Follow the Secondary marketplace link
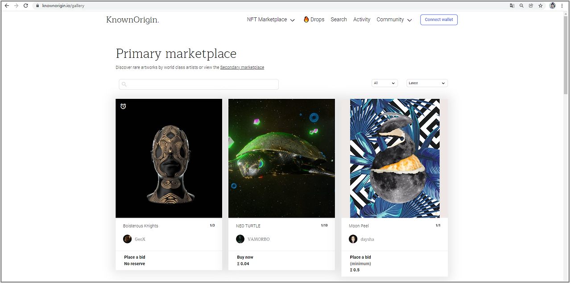This screenshot has width=571, height=284. [242, 68]
